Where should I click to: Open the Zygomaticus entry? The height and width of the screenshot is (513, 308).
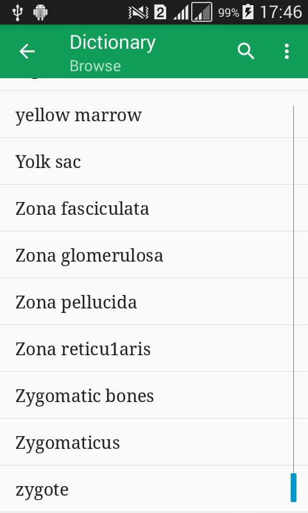pyautogui.click(x=154, y=442)
